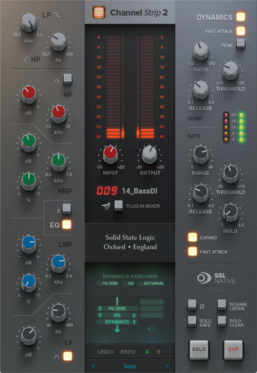Move EQ block down in routing
The height and width of the screenshot is (373, 257).
pos(100,315)
